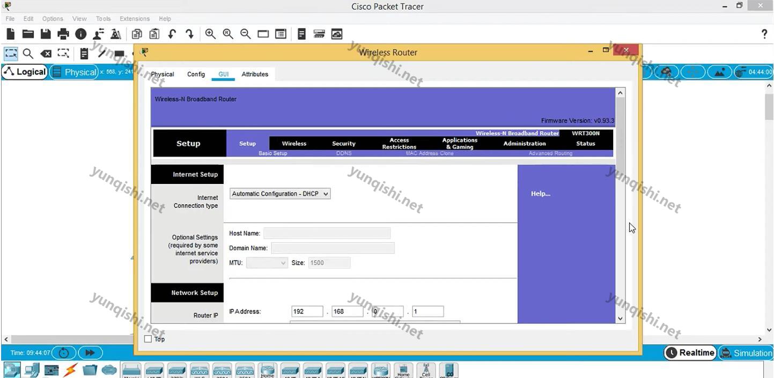Click the New Cluster cloud icon
The image size is (774, 378).
click(x=667, y=72)
